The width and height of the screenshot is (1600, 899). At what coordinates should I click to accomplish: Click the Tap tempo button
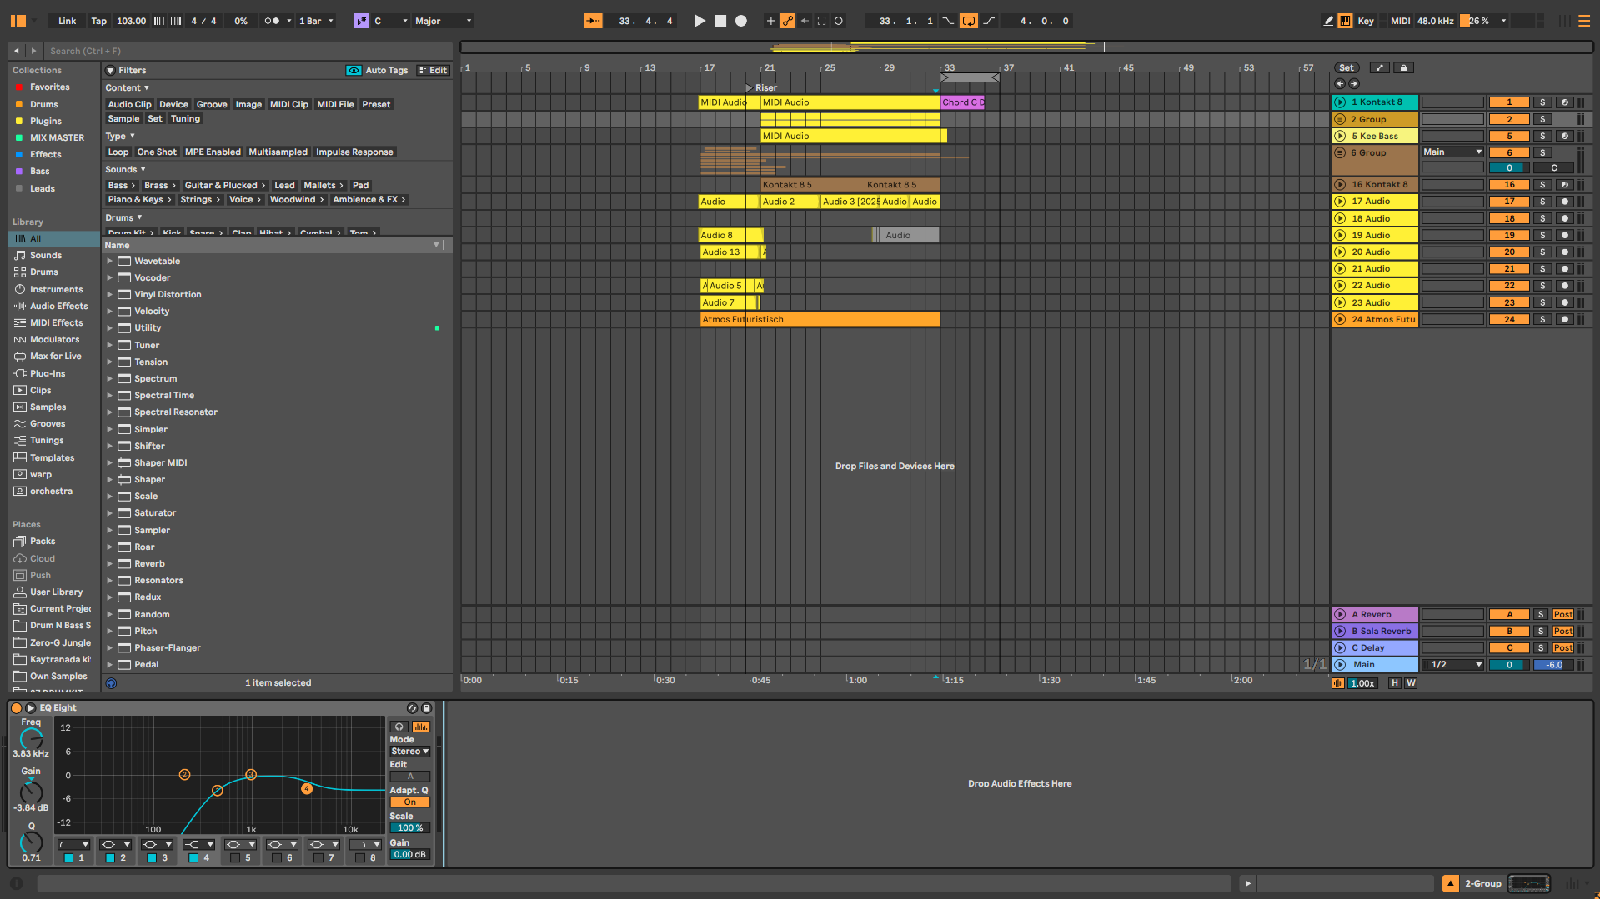[x=98, y=21]
